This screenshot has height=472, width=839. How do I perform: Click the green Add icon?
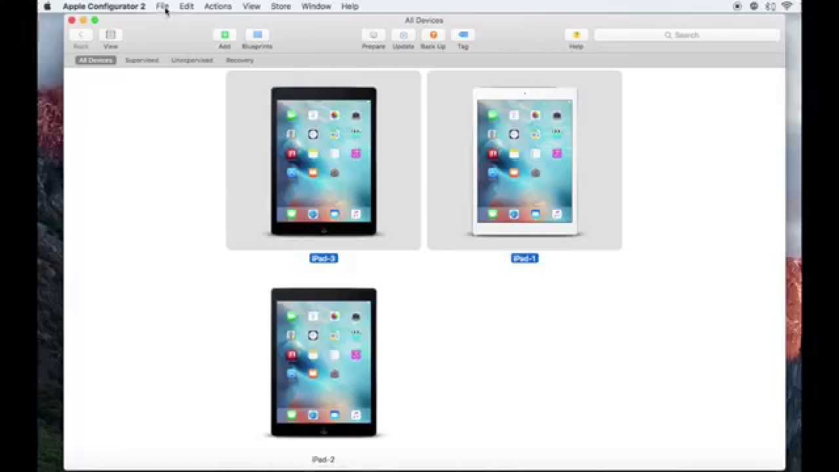click(225, 35)
